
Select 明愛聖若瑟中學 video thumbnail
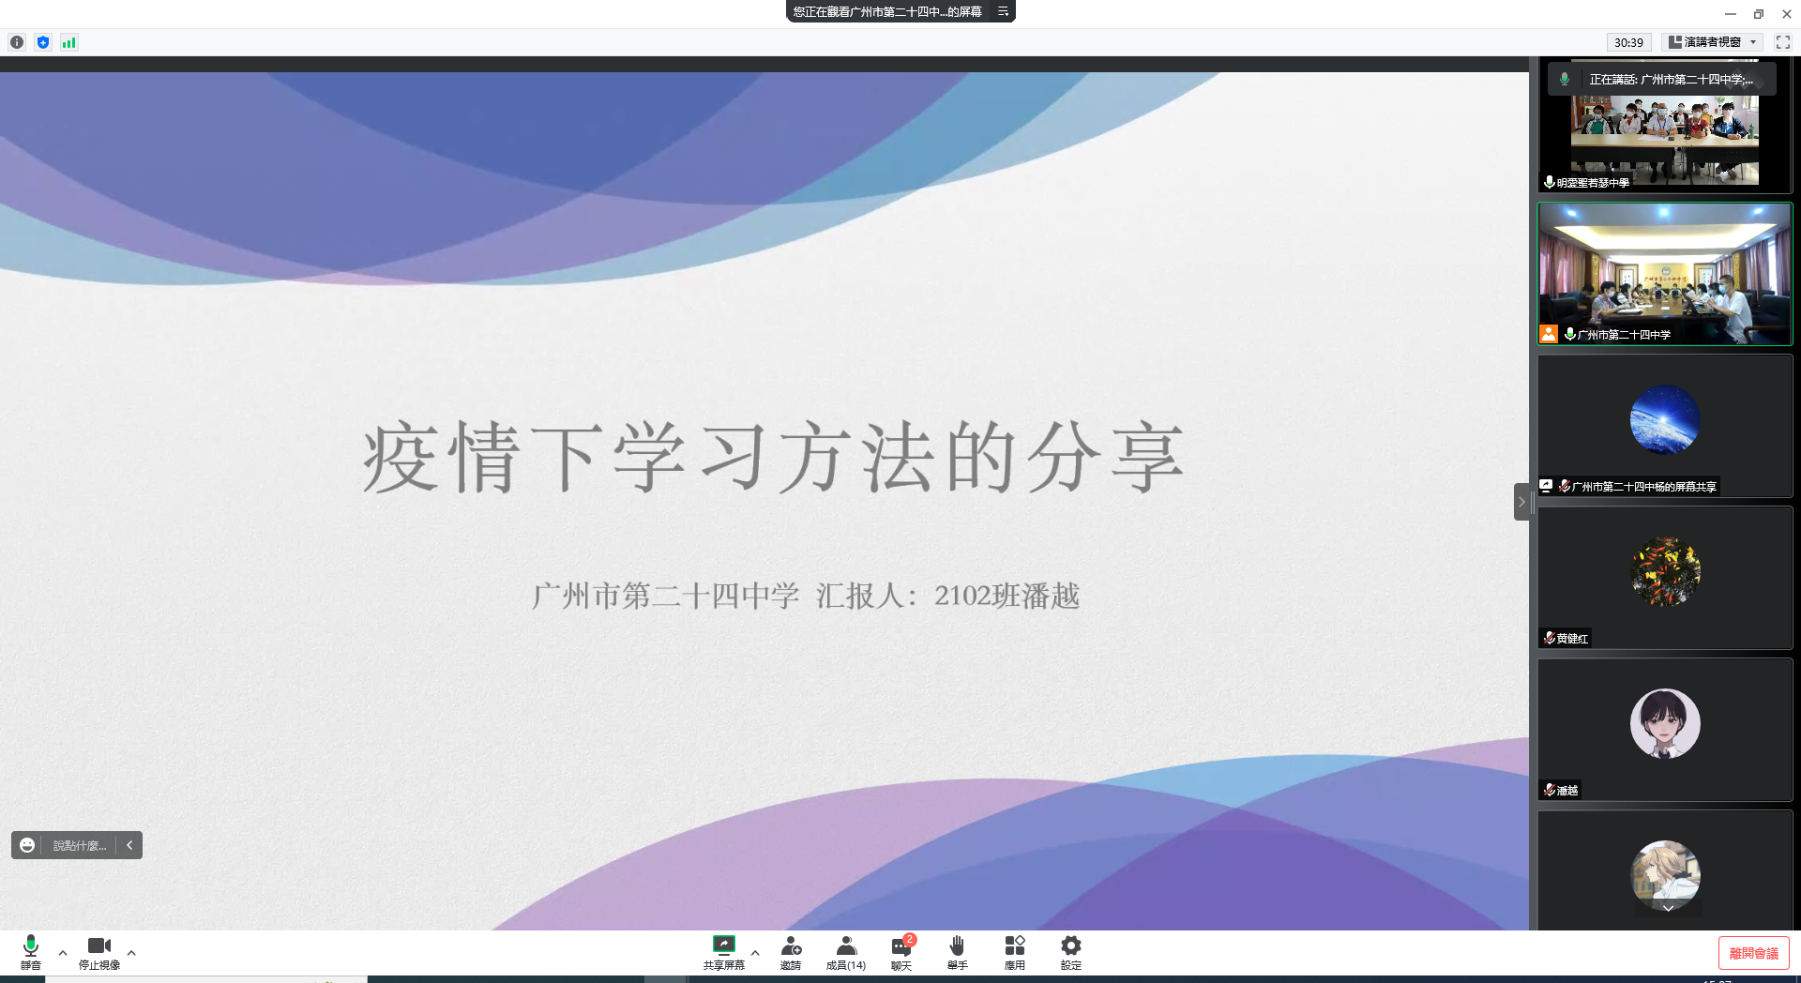tap(1665, 125)
